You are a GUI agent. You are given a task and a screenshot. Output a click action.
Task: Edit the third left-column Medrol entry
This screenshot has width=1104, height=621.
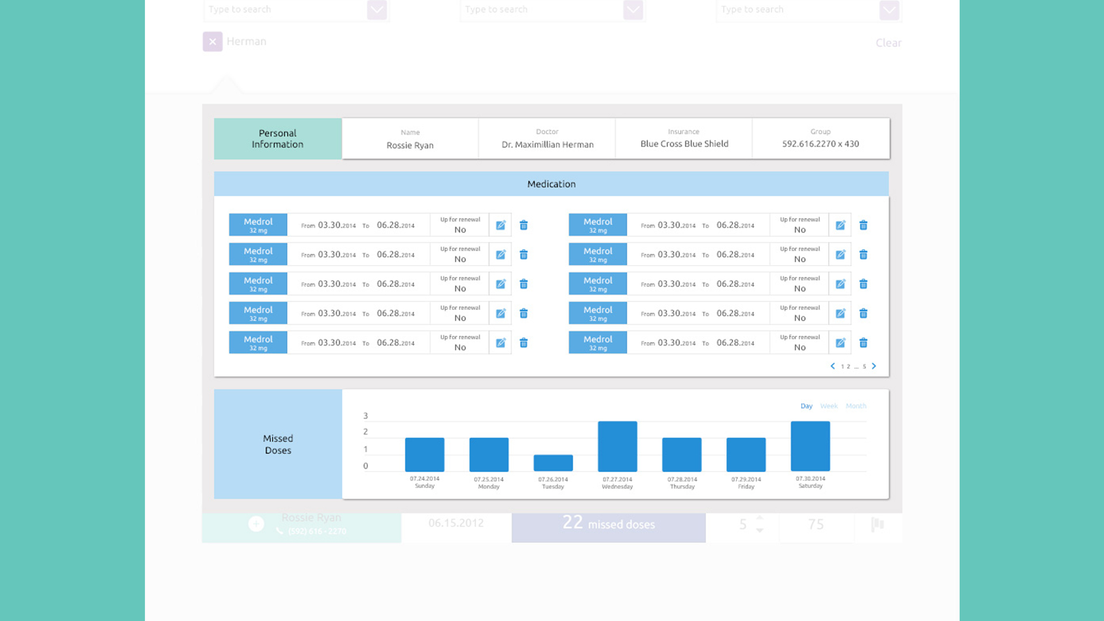[500, 284]
